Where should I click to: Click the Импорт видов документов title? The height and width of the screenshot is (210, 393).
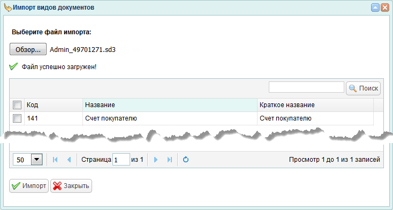54,7
